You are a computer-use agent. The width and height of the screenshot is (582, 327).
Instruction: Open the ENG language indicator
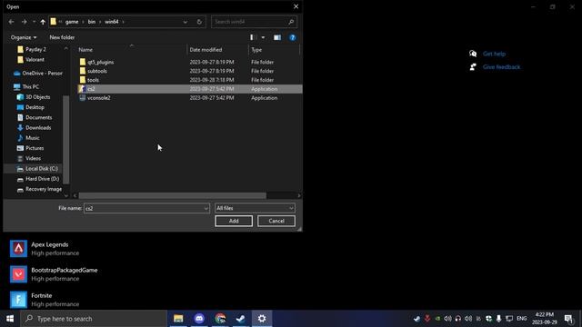coord(521,319)
